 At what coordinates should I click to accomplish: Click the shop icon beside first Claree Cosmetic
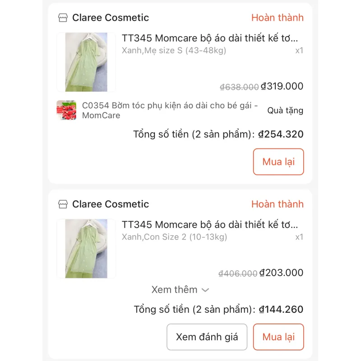pos(63,18)
